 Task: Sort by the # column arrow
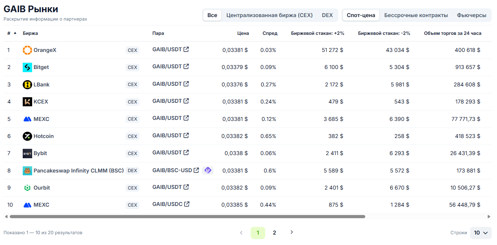point(15,33)
